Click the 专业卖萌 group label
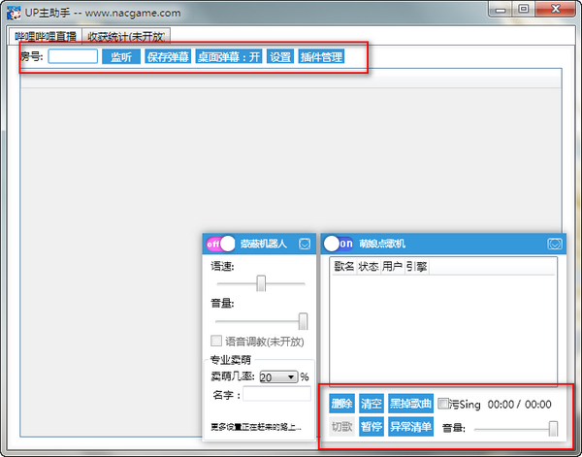 231,359
